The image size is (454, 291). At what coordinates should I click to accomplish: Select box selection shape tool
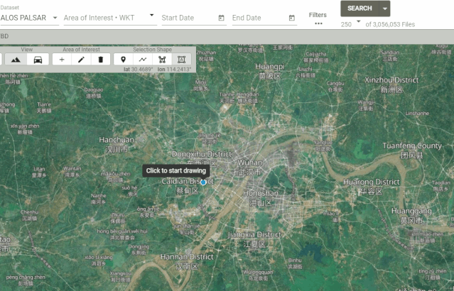[x=182, y=60]
